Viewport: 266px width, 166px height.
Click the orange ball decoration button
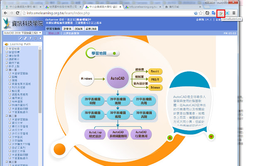pos(59,149)
